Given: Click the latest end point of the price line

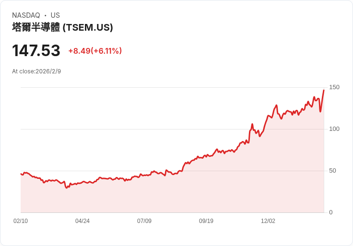Looking at the screenshot, I should coord(324,90).
